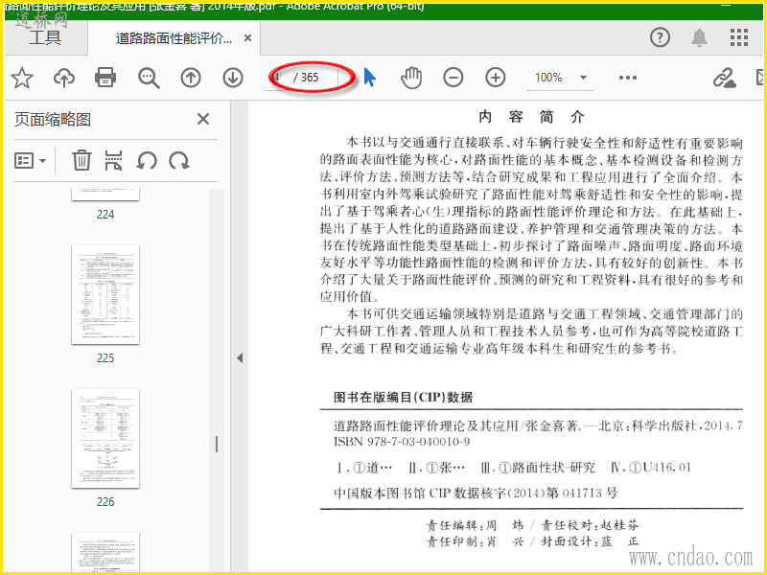
Task: Activate the arrow selection tool
Action: click(x=370, y=78)
